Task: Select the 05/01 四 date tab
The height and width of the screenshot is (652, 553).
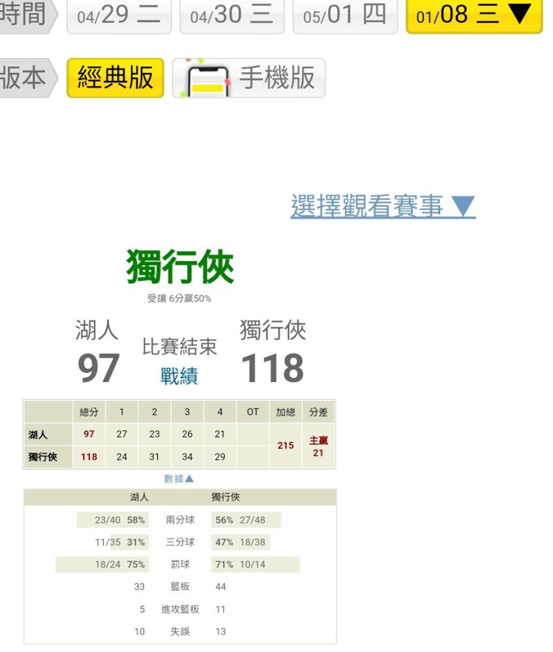Action: click(x=345, y=16)
